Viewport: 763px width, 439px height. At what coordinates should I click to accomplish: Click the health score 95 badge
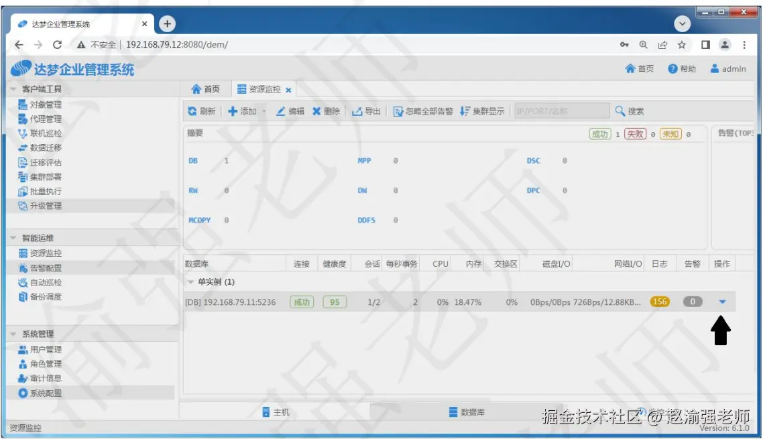tap(335, 302)
